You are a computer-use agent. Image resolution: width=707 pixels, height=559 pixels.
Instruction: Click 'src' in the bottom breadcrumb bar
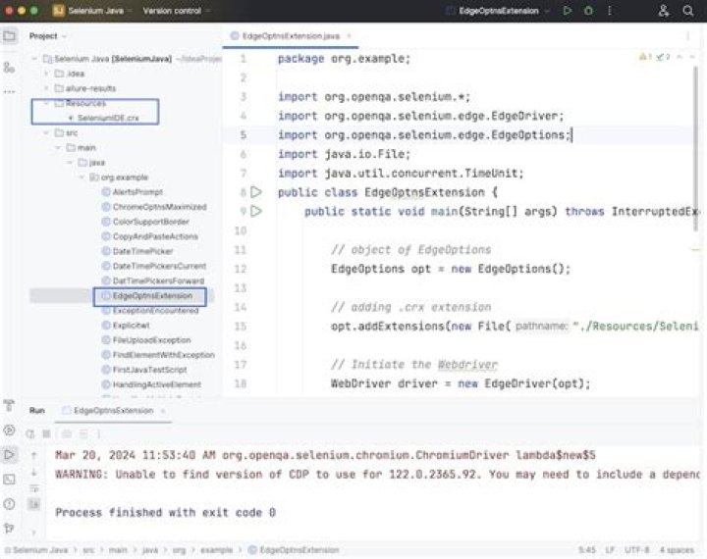pyautogui.click(x=88, y=550)
